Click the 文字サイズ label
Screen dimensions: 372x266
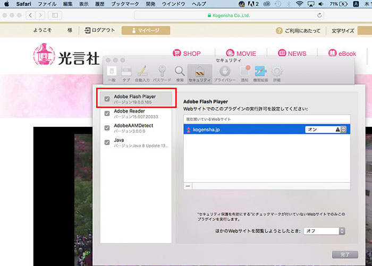pos(343,31)
